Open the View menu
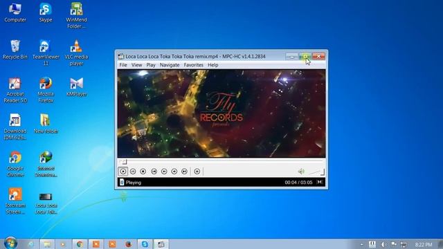Image resolution: width=443 pixels, height=249 pixels. click(x=137, y=65)
